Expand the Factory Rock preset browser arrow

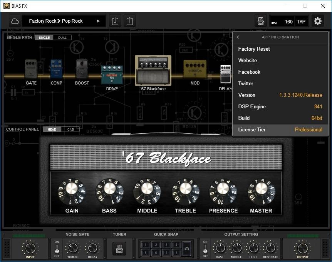98,21
